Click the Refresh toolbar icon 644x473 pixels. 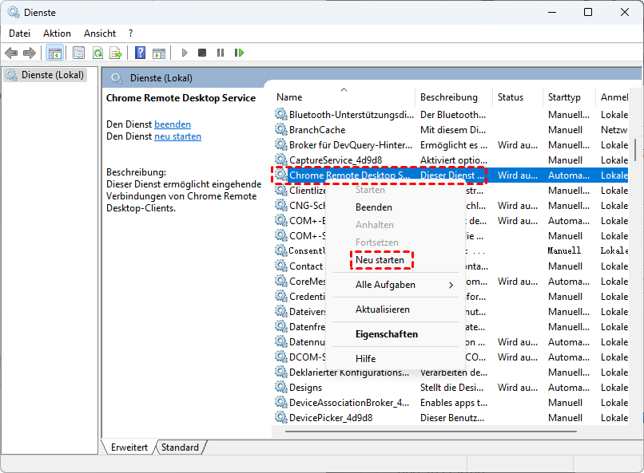[x=97, y=53]
